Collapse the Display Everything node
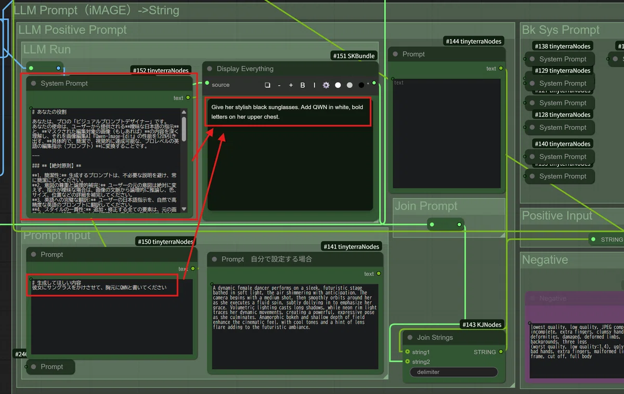 pos(210,69)
